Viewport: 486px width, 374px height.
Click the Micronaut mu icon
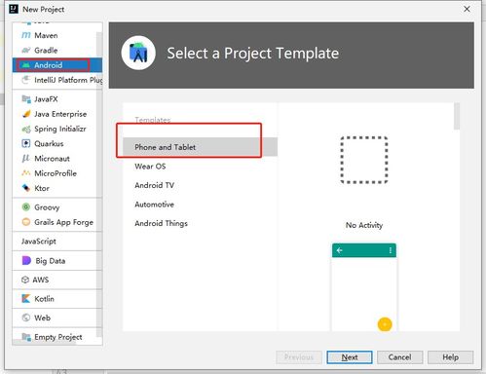pos(25,159)
